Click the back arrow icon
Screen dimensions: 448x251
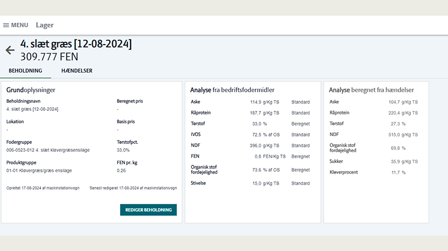[10, 50]
